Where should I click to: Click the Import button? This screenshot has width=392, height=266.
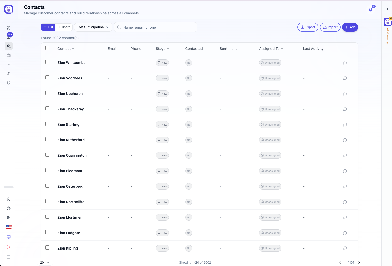(x=330, y=27)
